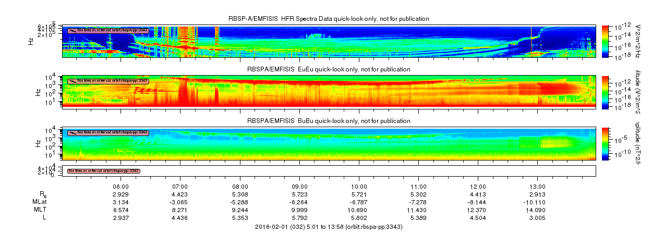Click the empty fourth plot panel
652x234 pixels.
pos(329,171)
